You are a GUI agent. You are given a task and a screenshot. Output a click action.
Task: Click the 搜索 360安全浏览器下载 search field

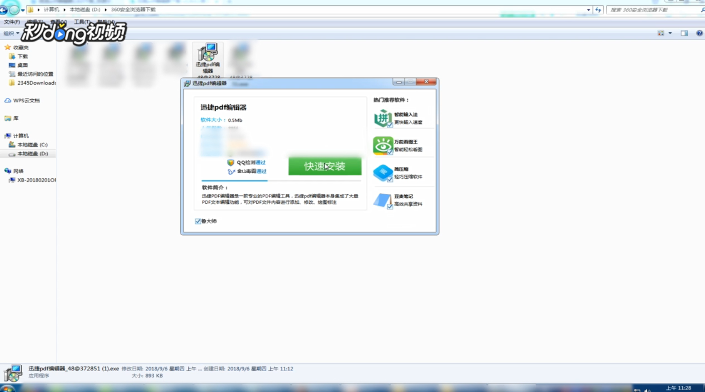pyautogui.click(x=655, y=10)
